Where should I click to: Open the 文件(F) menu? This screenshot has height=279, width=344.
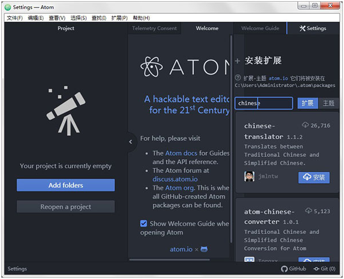(14, 18)
